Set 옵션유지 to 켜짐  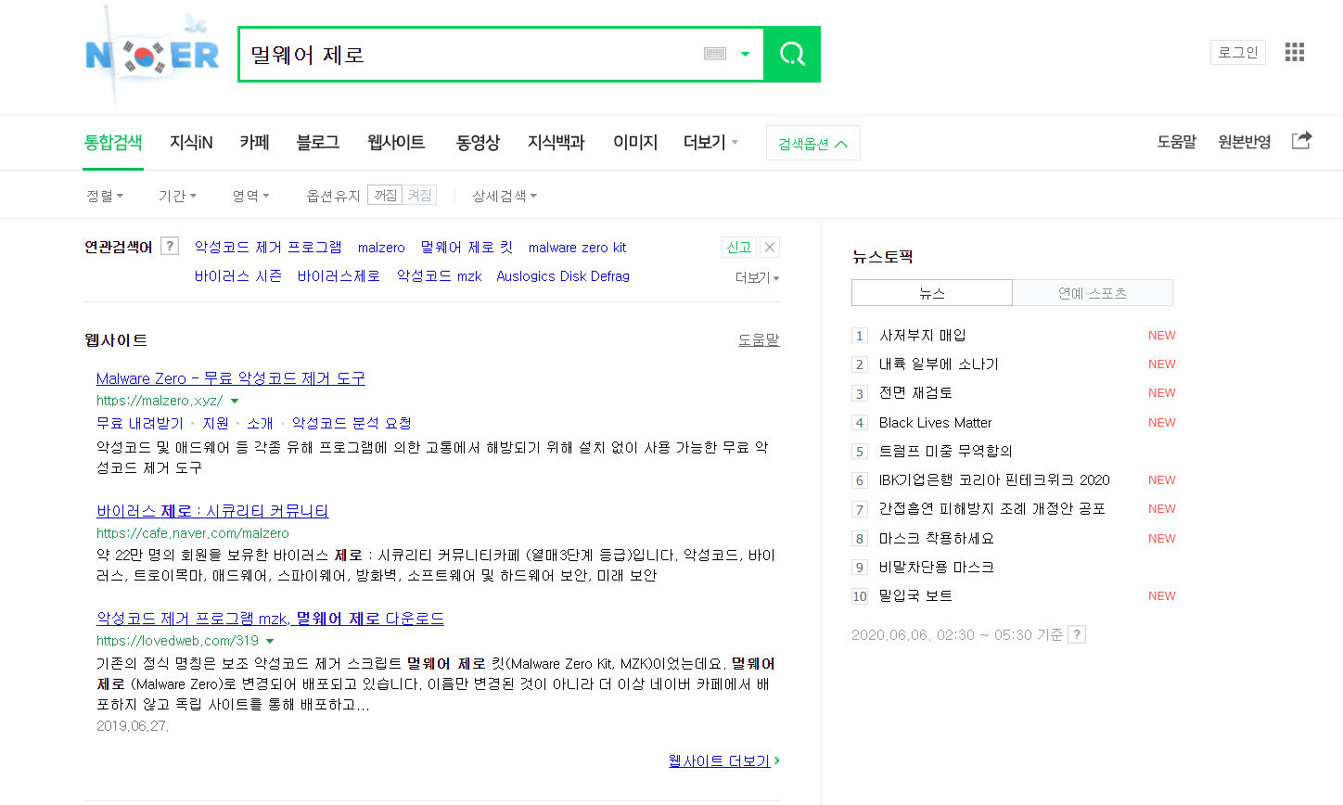[419, 195]
